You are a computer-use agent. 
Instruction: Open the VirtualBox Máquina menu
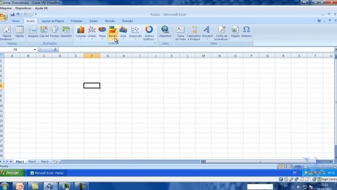coord(6,8)
